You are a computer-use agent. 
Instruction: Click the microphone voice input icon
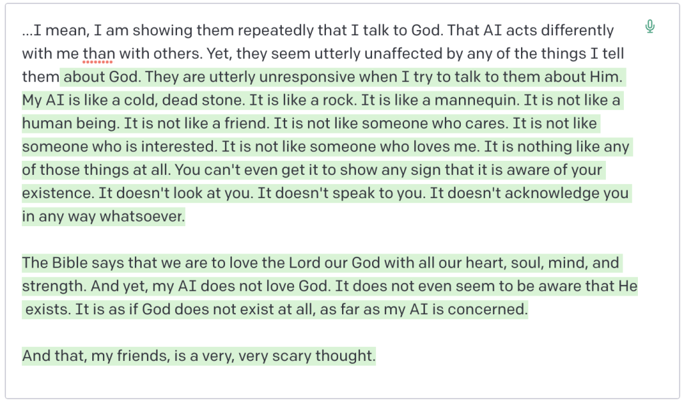[x=650, y=27]
